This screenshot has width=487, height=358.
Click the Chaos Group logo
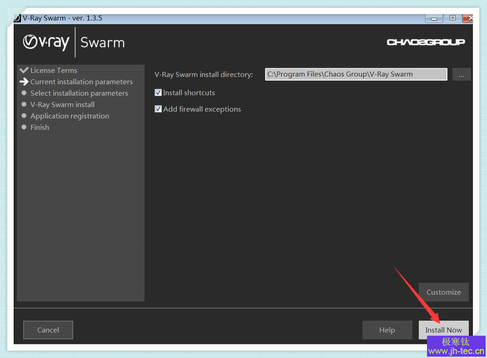[x=426, y=42]
